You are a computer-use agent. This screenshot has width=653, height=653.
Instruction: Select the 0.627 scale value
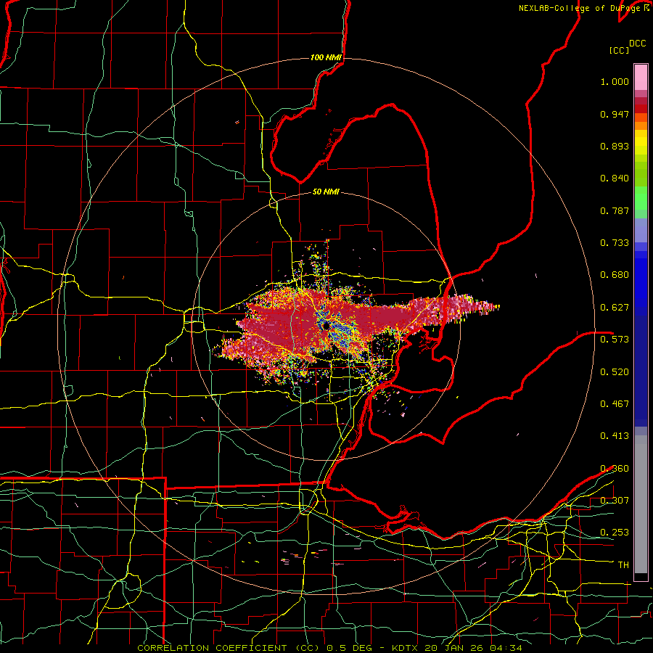point(615,308)
